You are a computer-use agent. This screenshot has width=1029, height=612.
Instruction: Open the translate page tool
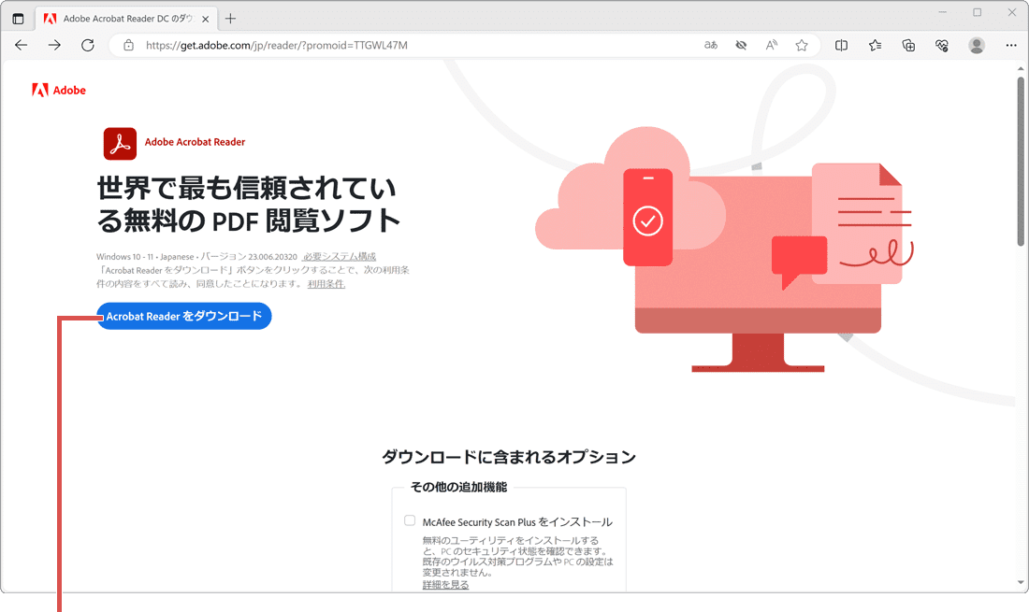pos(710,44)
